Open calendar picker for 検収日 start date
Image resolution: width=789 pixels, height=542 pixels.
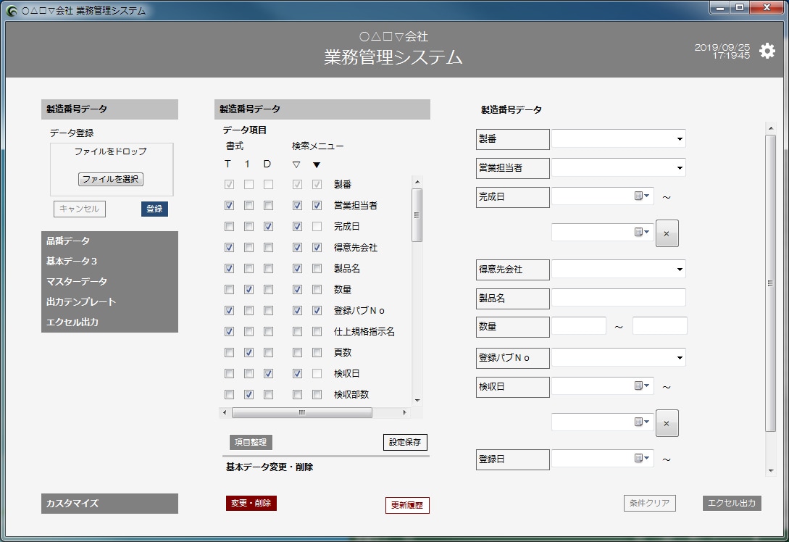(x=641, y=386)
